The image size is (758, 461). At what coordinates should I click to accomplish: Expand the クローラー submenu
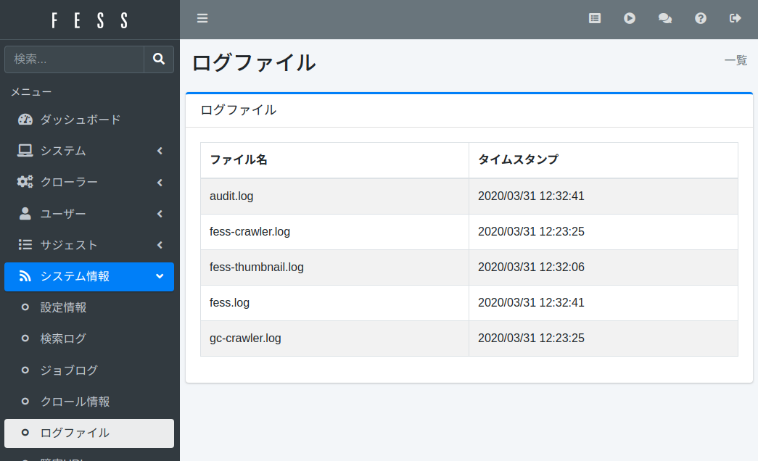pyautogui.click(x=88, y=182)
